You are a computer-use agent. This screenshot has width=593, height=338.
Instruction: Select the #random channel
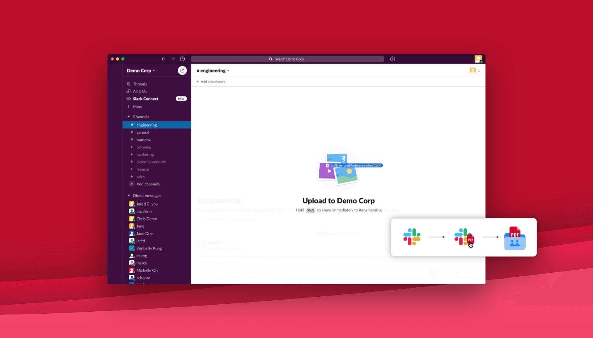click(x=143, y=140)
